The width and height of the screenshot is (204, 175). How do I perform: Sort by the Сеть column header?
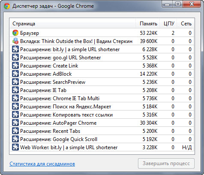tap(186, 24)
